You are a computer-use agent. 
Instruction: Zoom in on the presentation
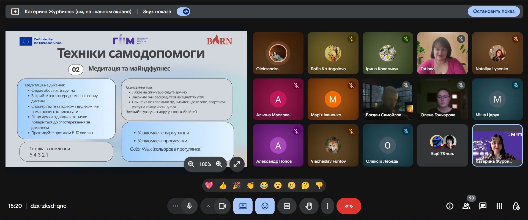coord(219,164)
